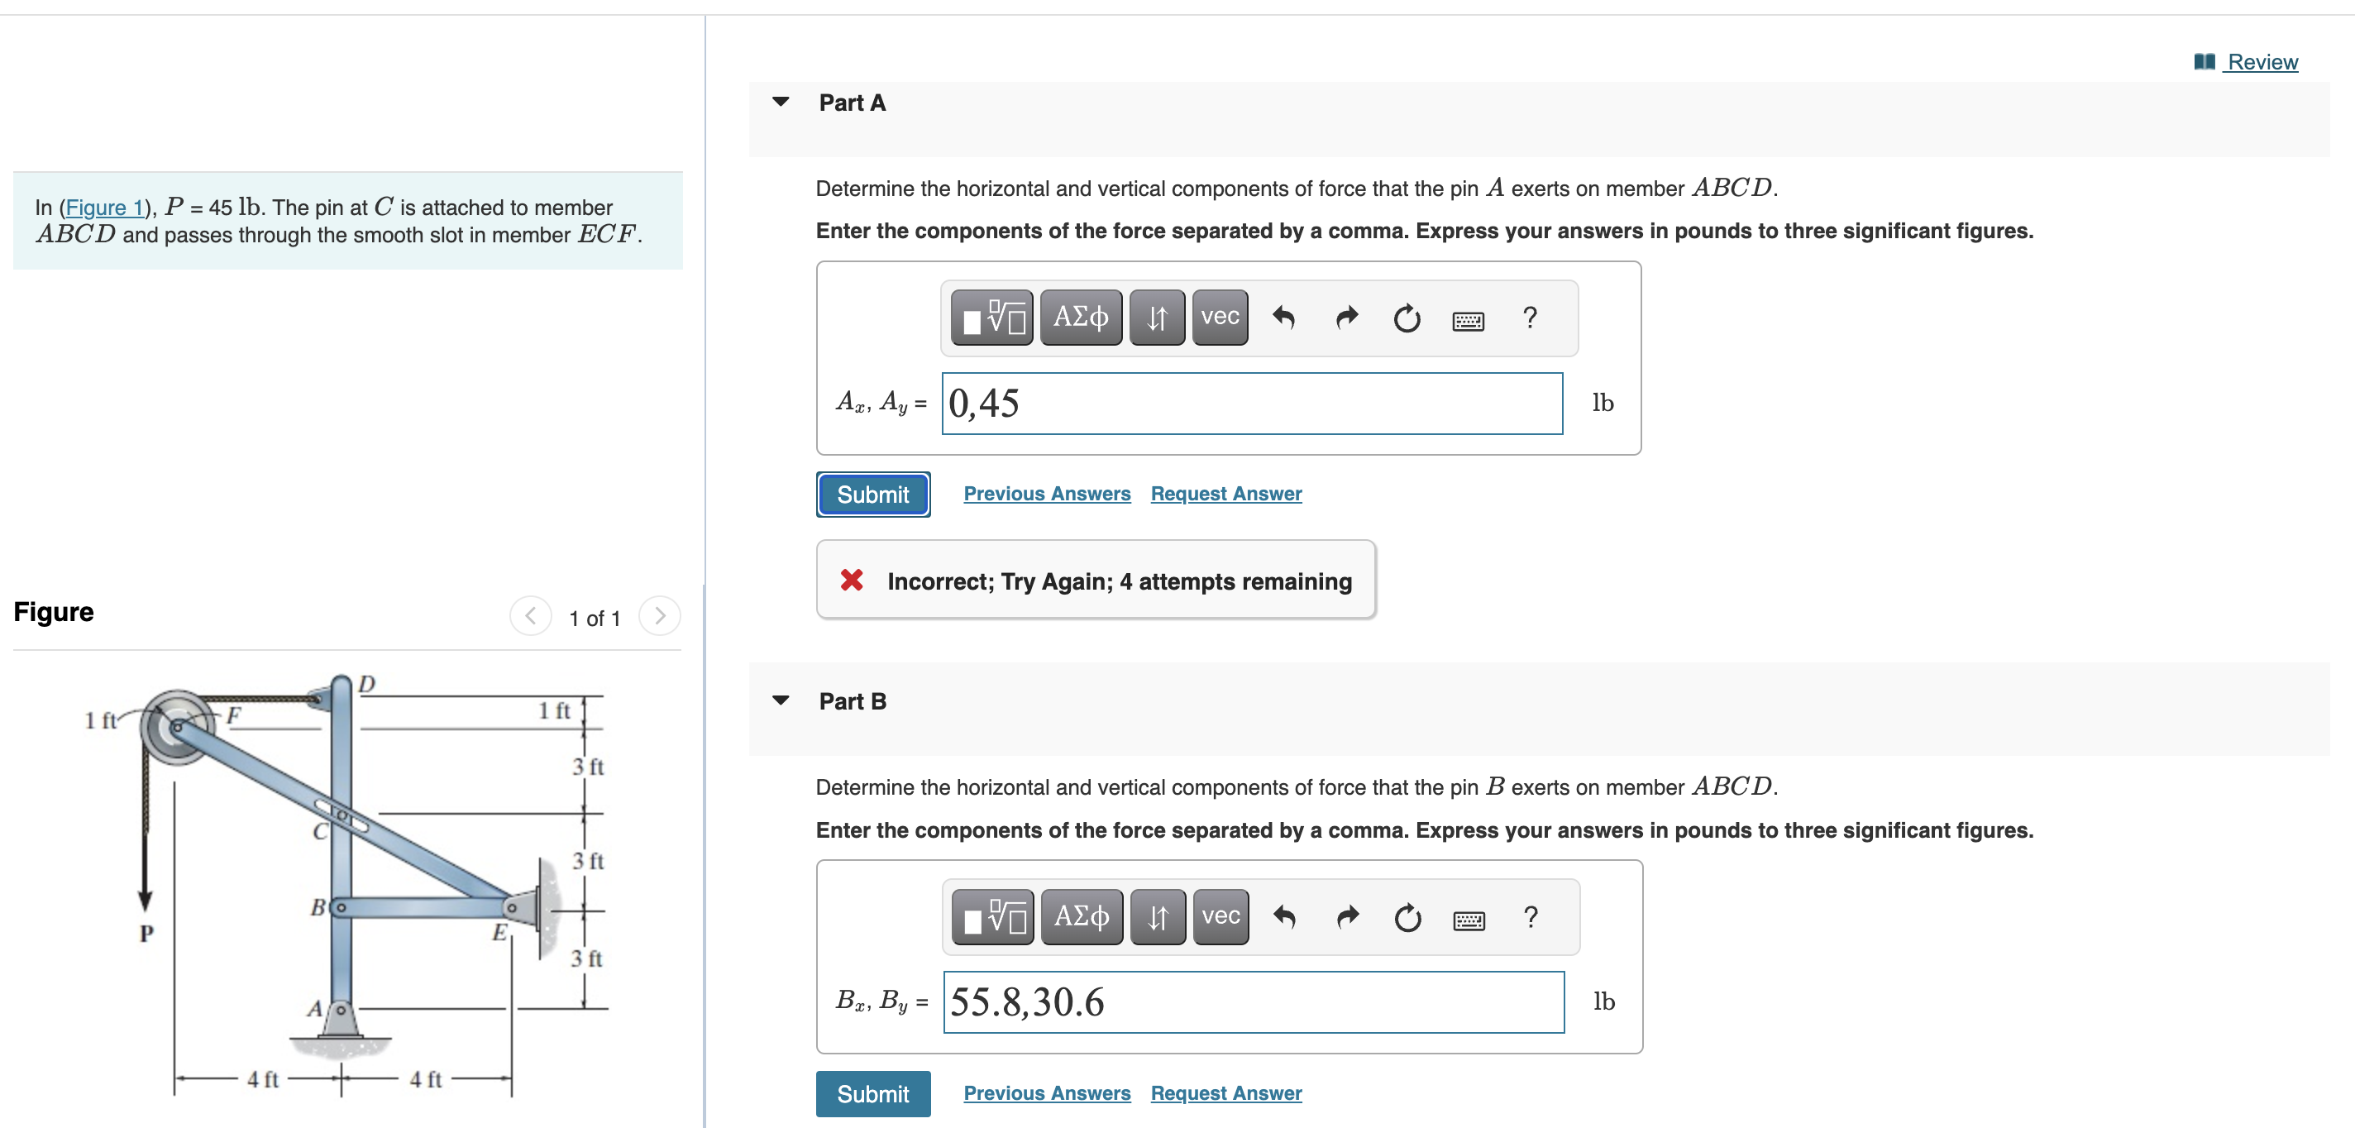Click the reset answer icon in Part B toolbar
This screenshot has width=2355, height=1128.
pyautogui.click(x=1407, y=918)
